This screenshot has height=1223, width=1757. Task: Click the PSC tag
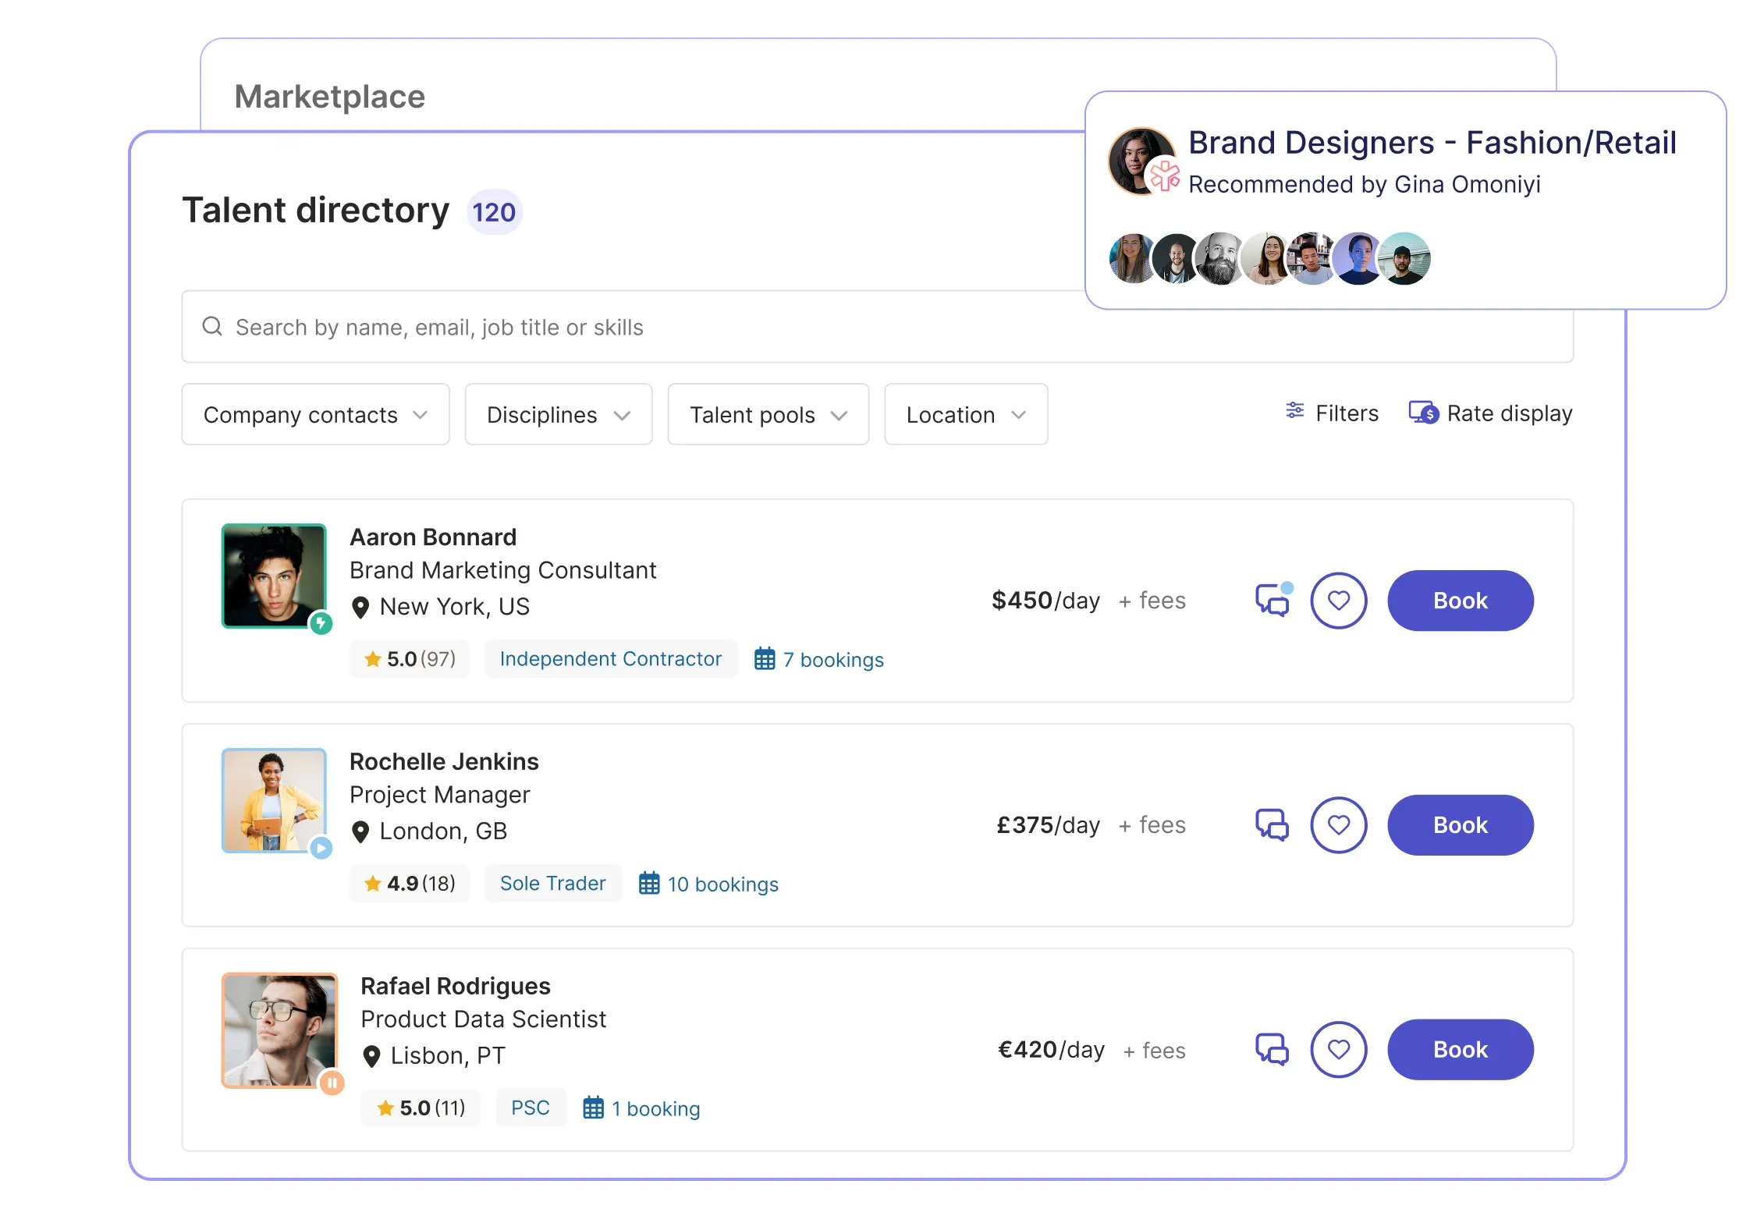[x=531, y=1108]
